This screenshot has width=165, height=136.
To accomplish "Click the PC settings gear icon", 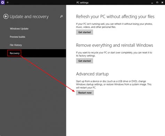I will pos(2,2).
